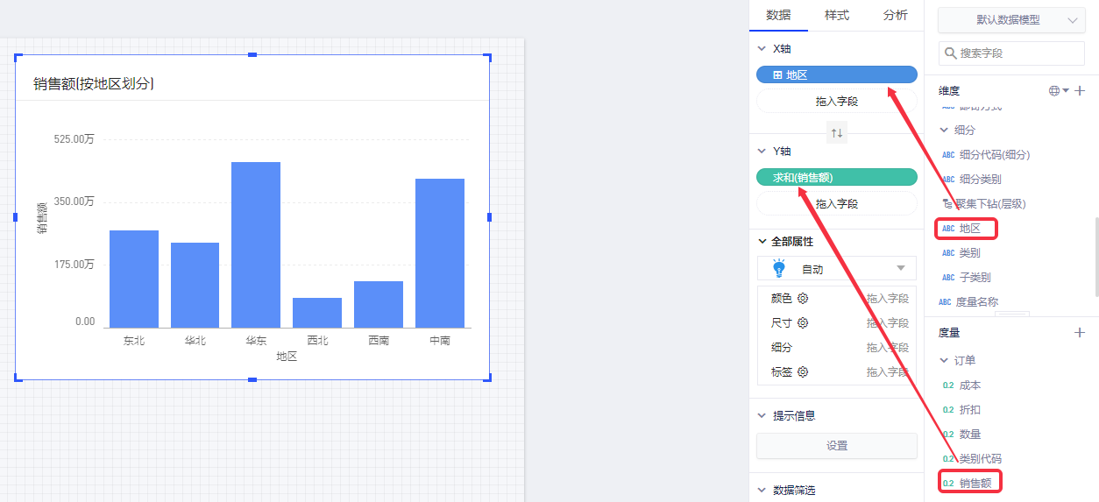Click the globe icon in dimension header

click(1054, 90)
